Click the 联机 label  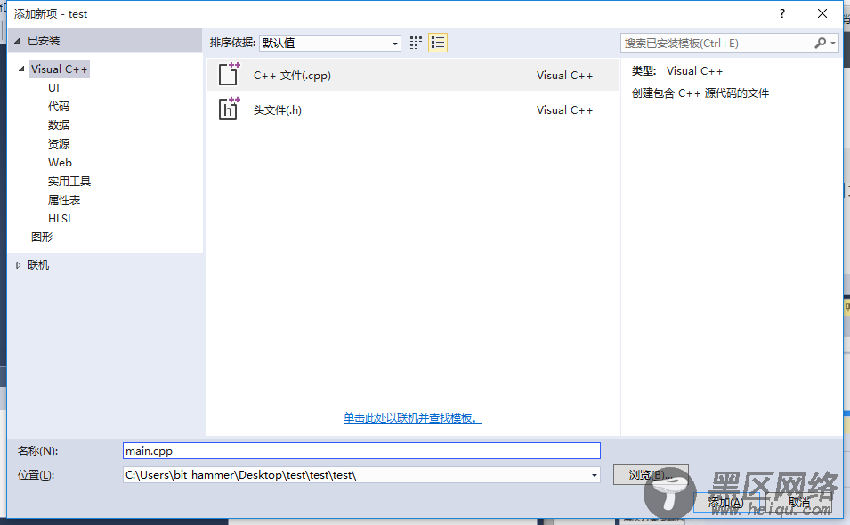point(38,265)
